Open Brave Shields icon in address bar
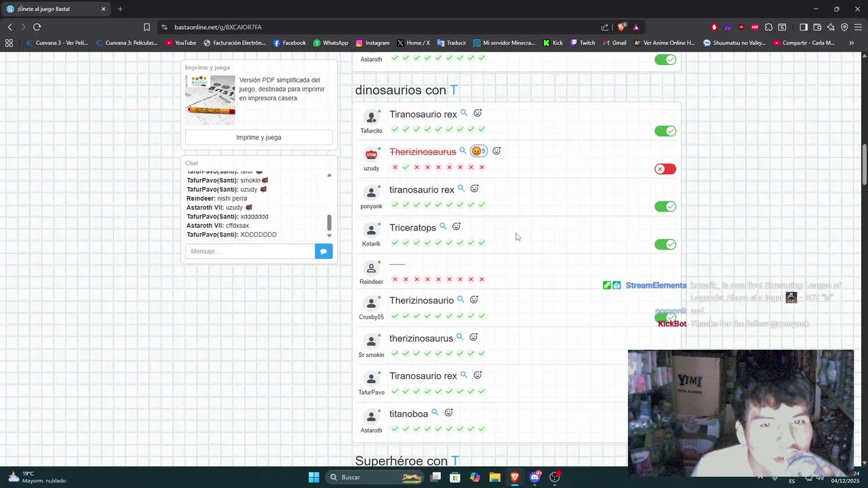Viewport: 868px width, 488px height. [x=621, y=27]
